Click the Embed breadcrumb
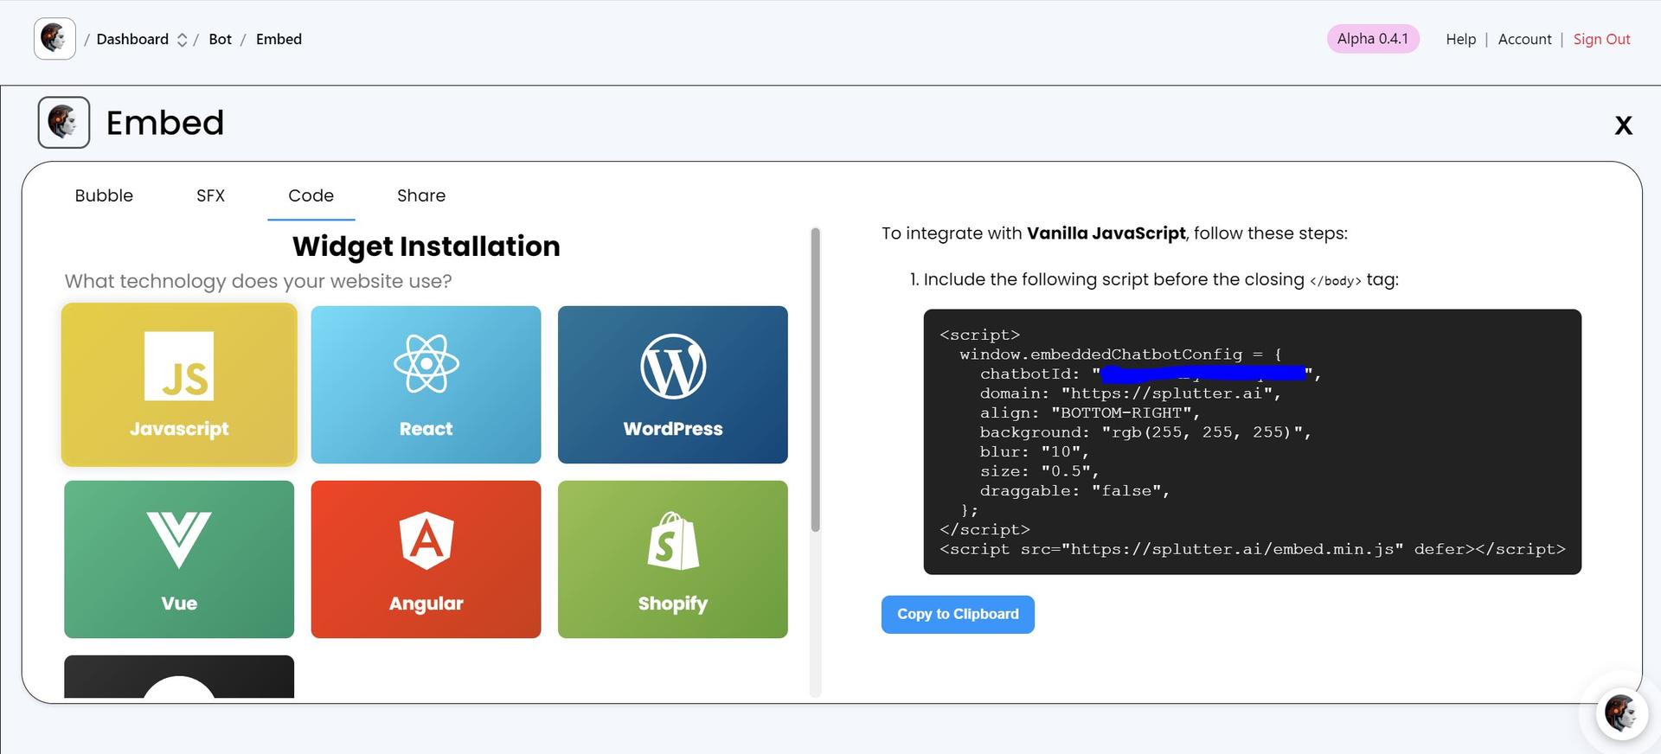Viewport: 1661px width, 754px height. pos(279,39)
